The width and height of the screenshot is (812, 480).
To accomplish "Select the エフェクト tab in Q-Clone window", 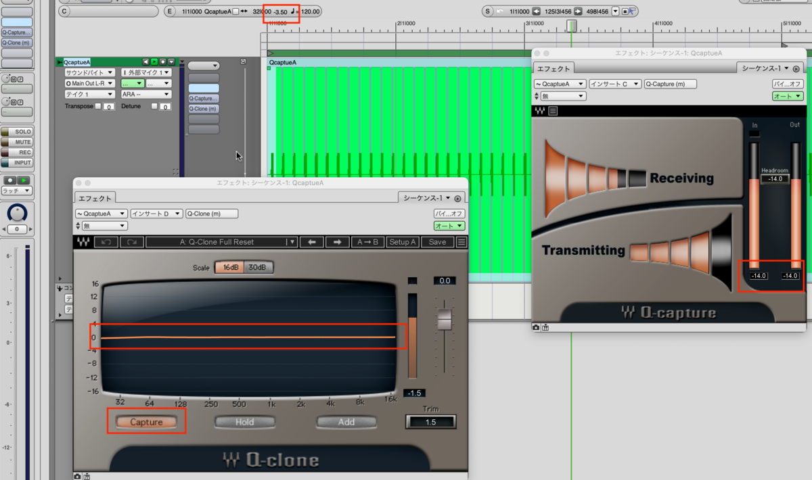I will (x=95, y=198).
